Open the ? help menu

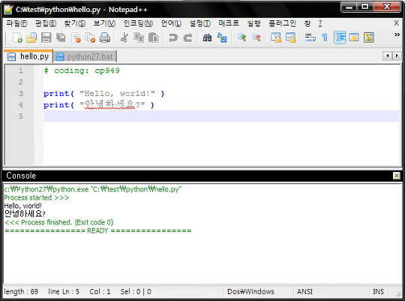coord(320,23)
